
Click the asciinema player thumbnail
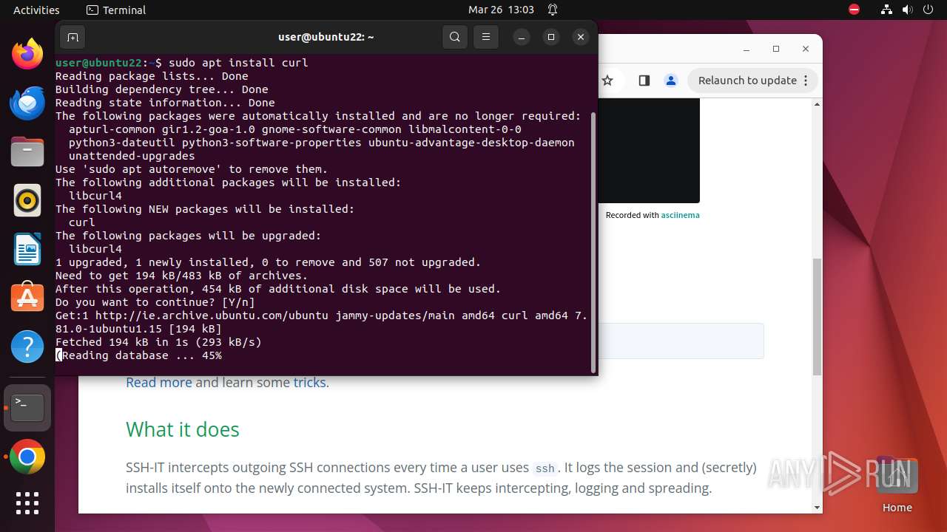(x=649, y=151)
